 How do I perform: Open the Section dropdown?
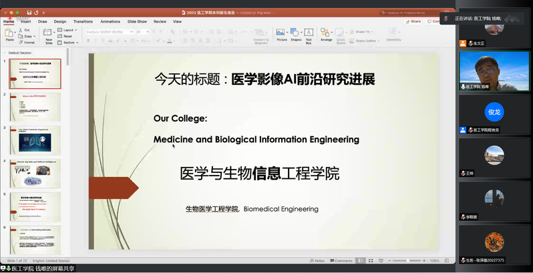[69, 42]
